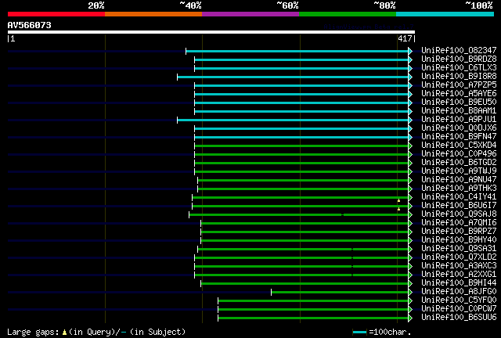Click the cyan arrowhead ending the UniRef100_A9PJU1 bar
The width and height of the screenshot is (501, 338).
410,120
